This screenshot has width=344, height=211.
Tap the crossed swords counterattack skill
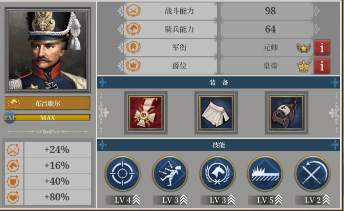[x=312, y=174]
